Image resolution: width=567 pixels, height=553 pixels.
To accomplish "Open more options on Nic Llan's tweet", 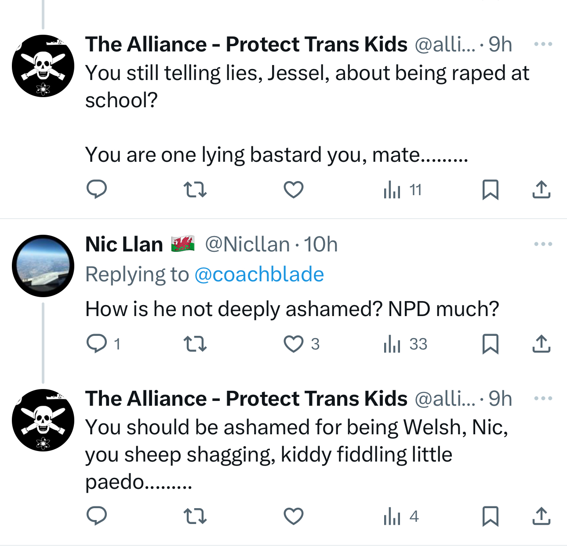I will click(x=543, y=244).
